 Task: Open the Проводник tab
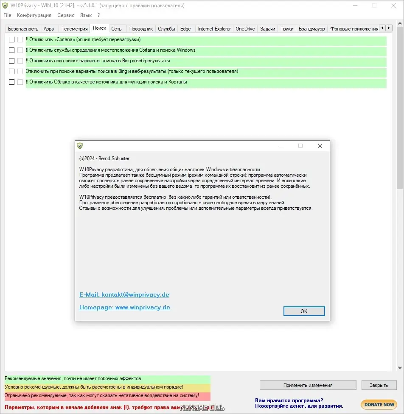click(x=141, y=29)
